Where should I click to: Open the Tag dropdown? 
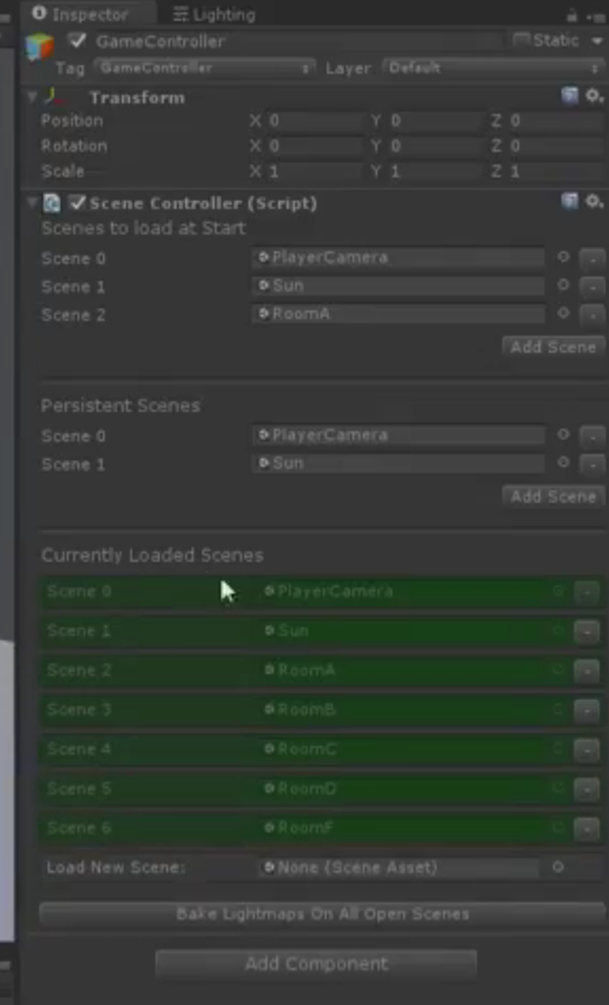tap(204, 68)
